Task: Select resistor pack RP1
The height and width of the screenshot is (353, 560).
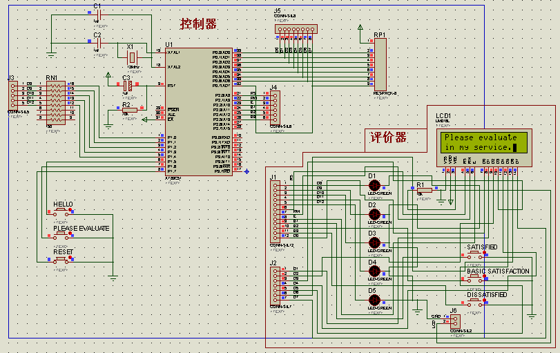Action: tap(380, 65)
